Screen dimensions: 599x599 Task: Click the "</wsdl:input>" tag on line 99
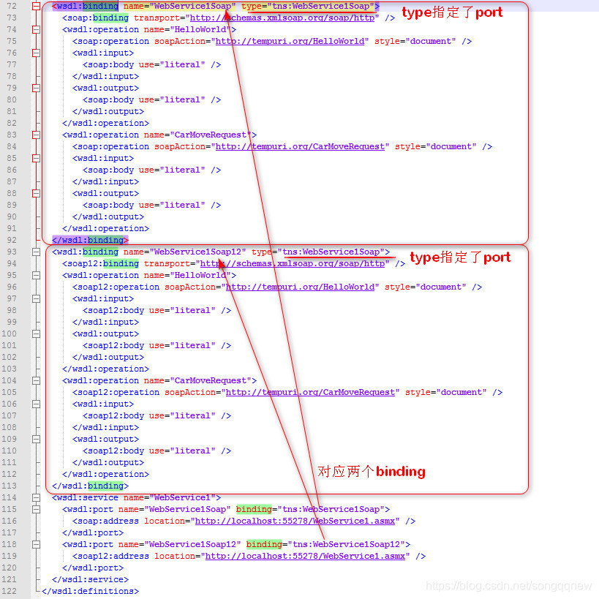pyautogui.click(x=106, y=322)
